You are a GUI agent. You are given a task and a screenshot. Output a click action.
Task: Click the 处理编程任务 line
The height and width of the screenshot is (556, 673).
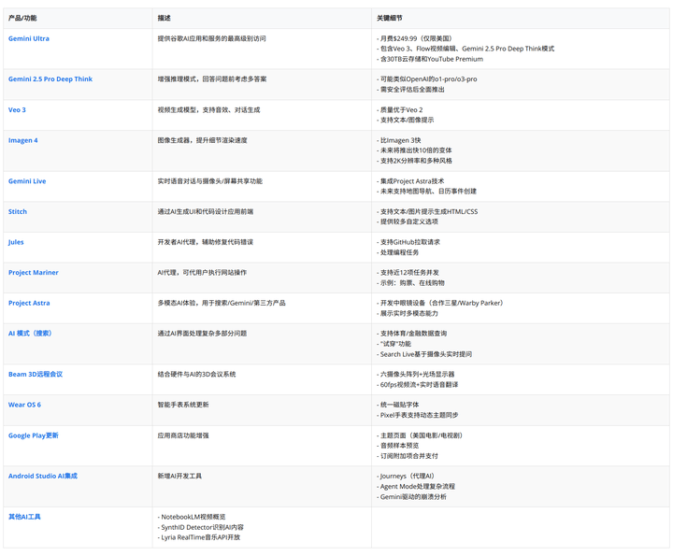(x=398, y=252)
